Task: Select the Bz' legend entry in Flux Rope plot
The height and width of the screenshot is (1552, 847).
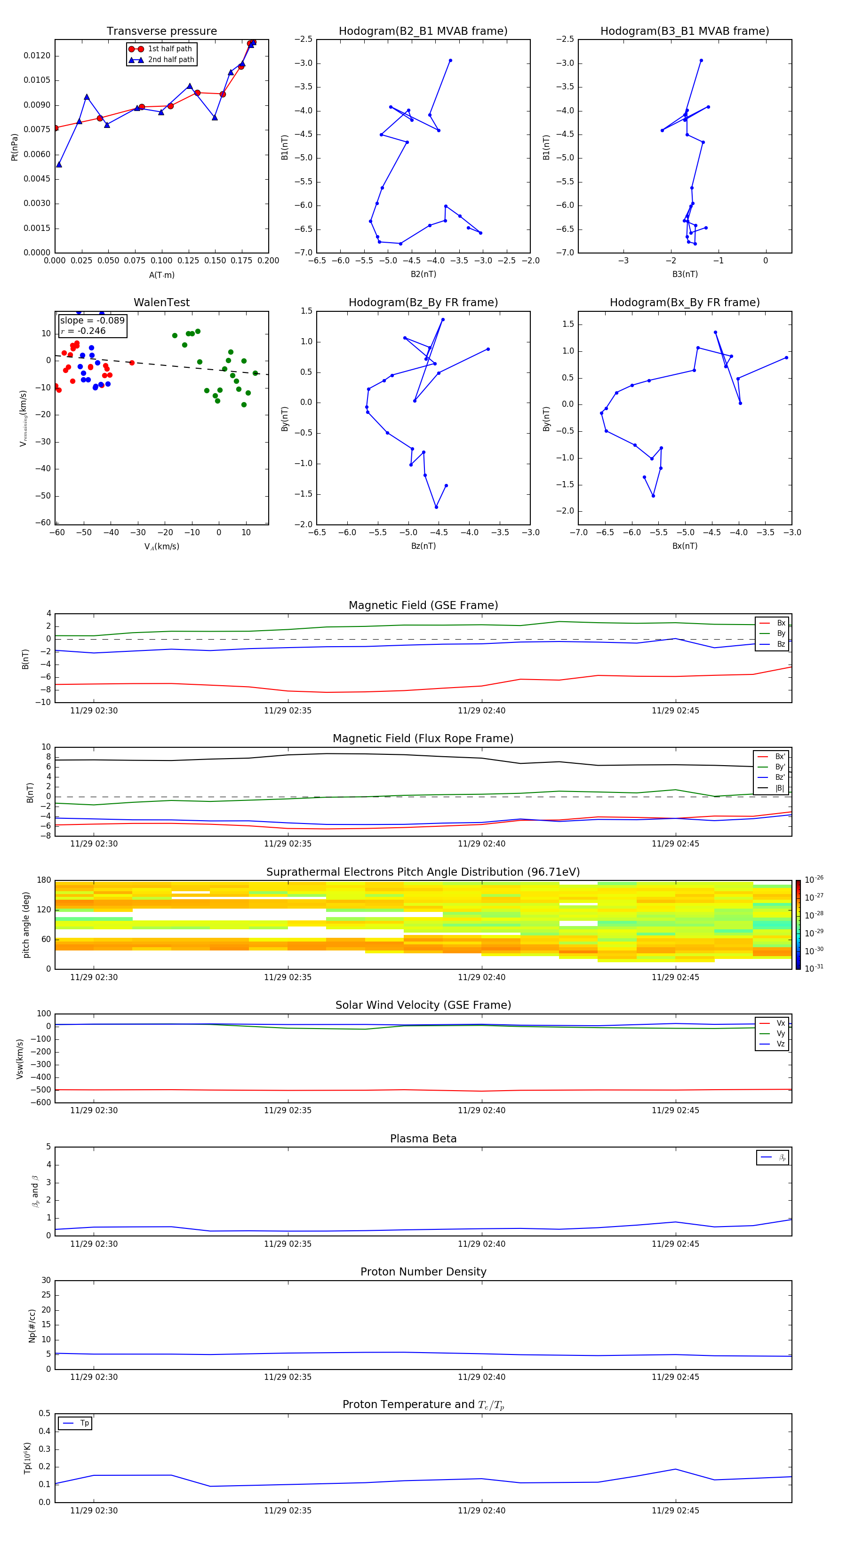Action: [772, 777]
